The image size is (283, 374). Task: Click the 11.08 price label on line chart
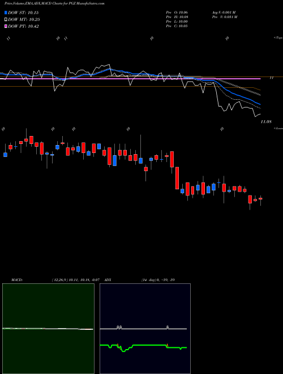pos(266,122)
